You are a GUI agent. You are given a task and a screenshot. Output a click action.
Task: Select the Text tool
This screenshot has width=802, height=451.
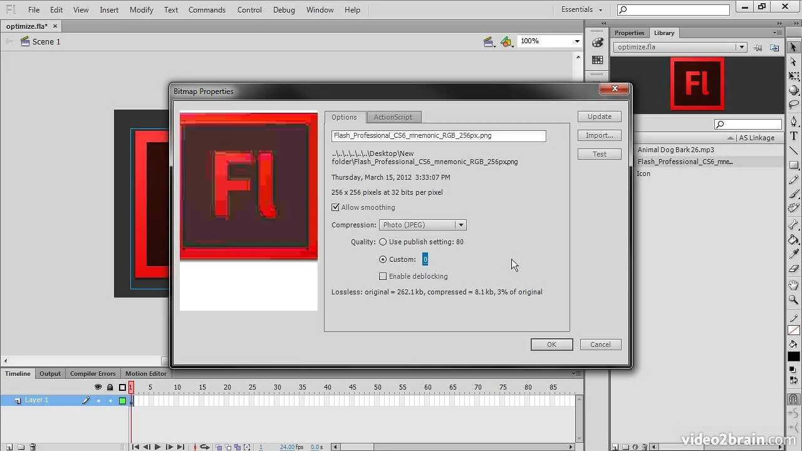(793, 136)
